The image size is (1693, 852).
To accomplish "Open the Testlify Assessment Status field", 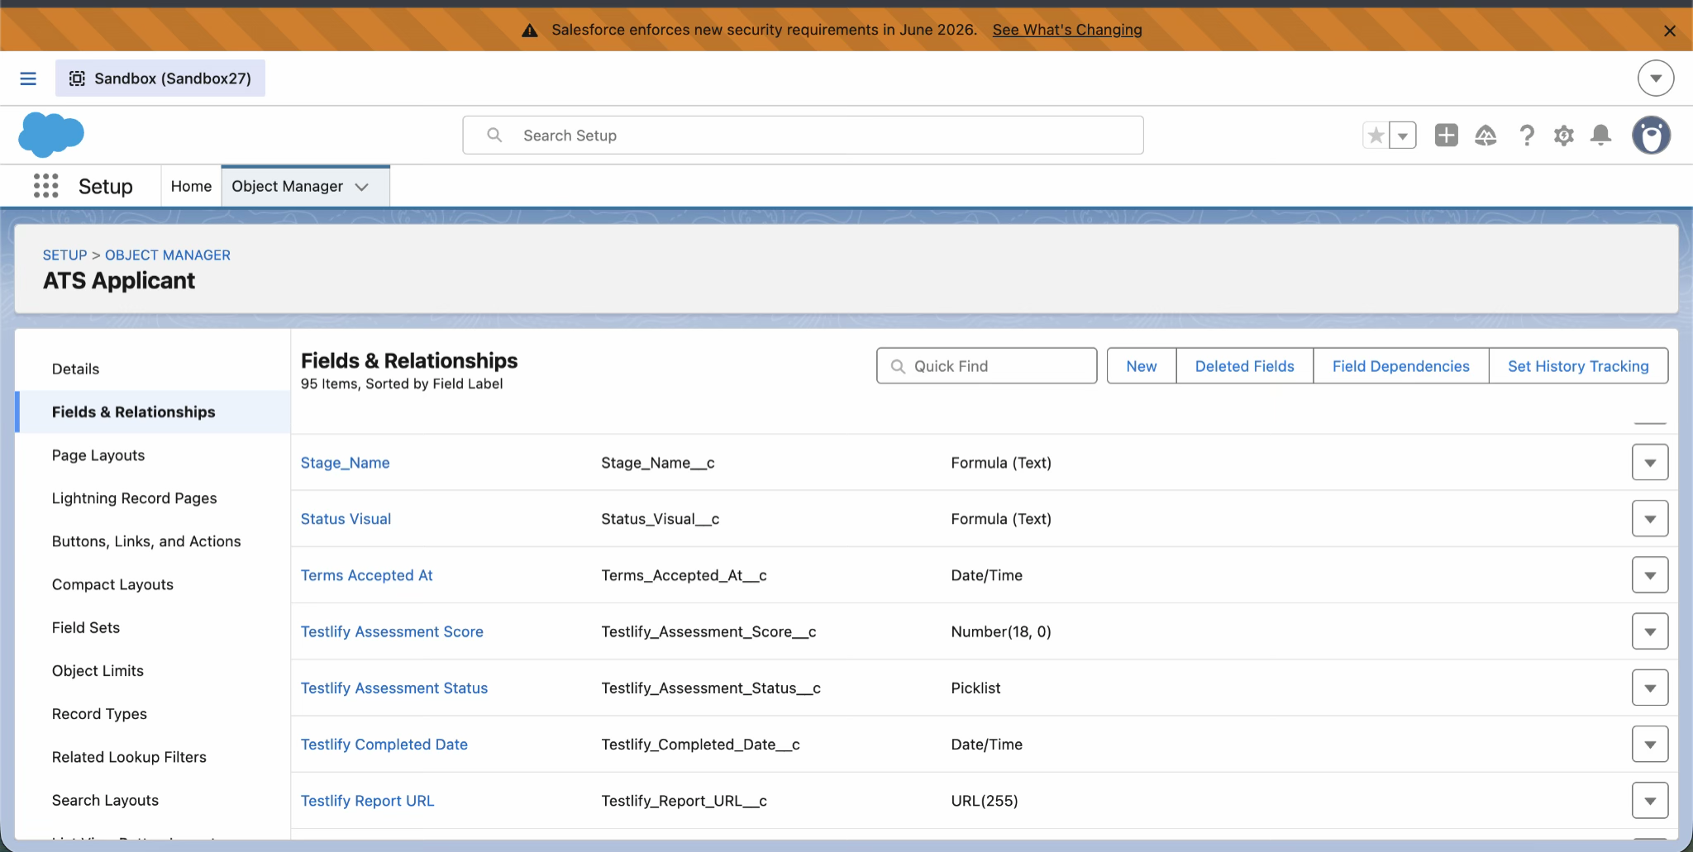I will pyautogui.click(x=394, y=688).
